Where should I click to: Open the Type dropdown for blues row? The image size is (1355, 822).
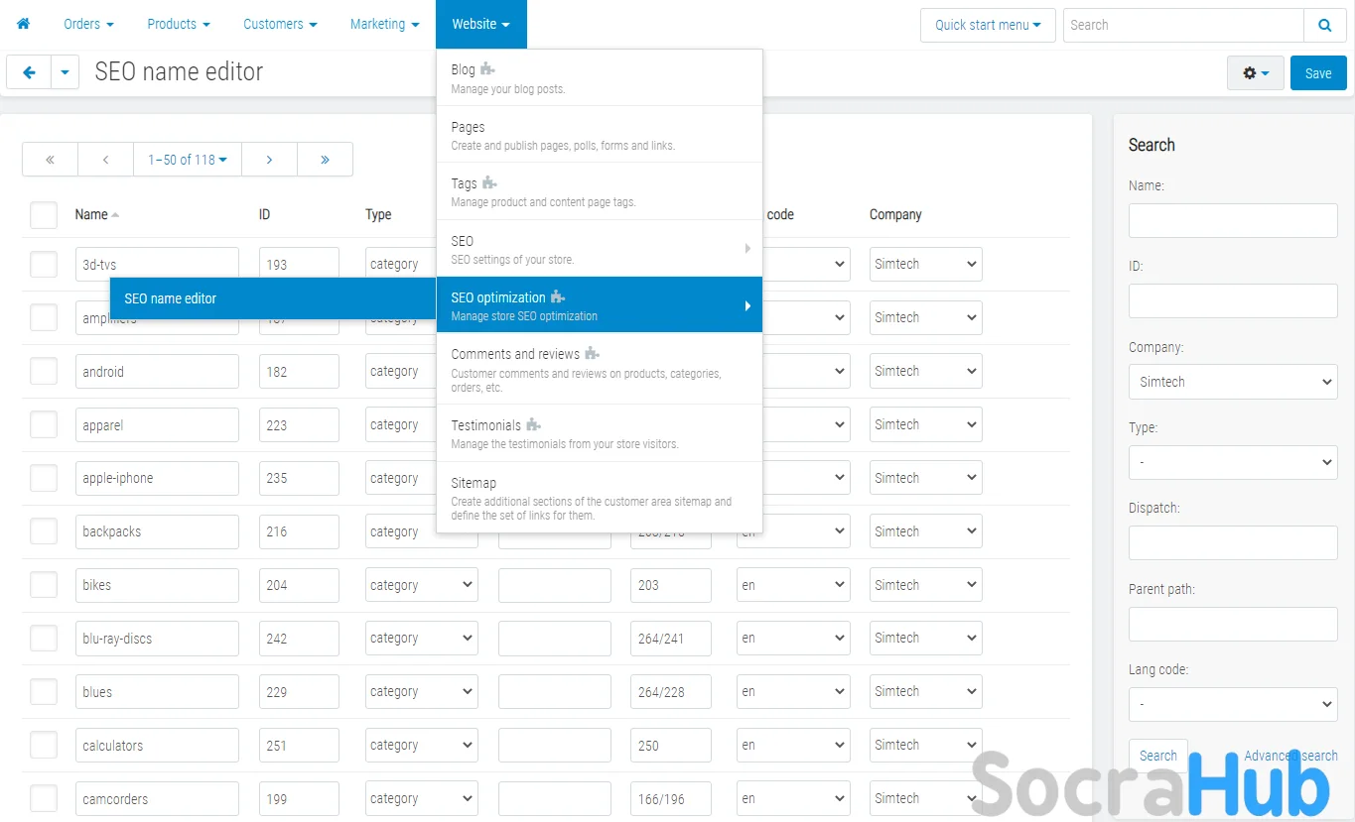pyautogui.click(x=421, y=692)
